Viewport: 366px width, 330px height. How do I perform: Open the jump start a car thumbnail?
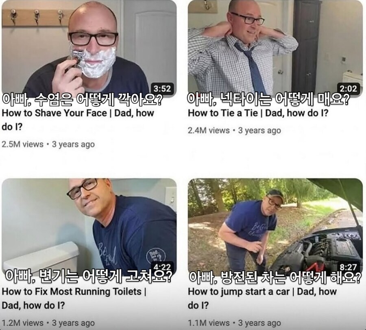(x=275, y=227)
